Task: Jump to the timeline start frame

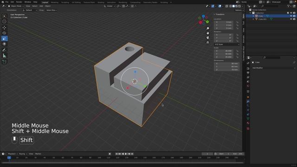Action: [x=116, y=154]
